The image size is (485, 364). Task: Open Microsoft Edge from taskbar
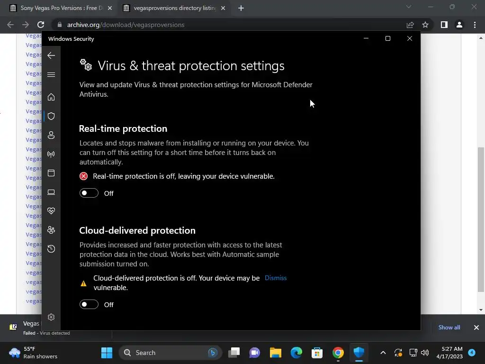[x=296, y=353]
